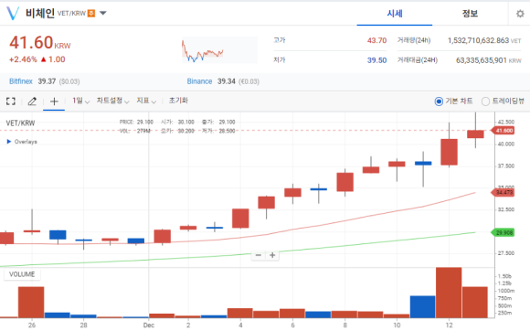Select the crosshair cursor tool
530x331 pixels.
click(x=54, y=101)
